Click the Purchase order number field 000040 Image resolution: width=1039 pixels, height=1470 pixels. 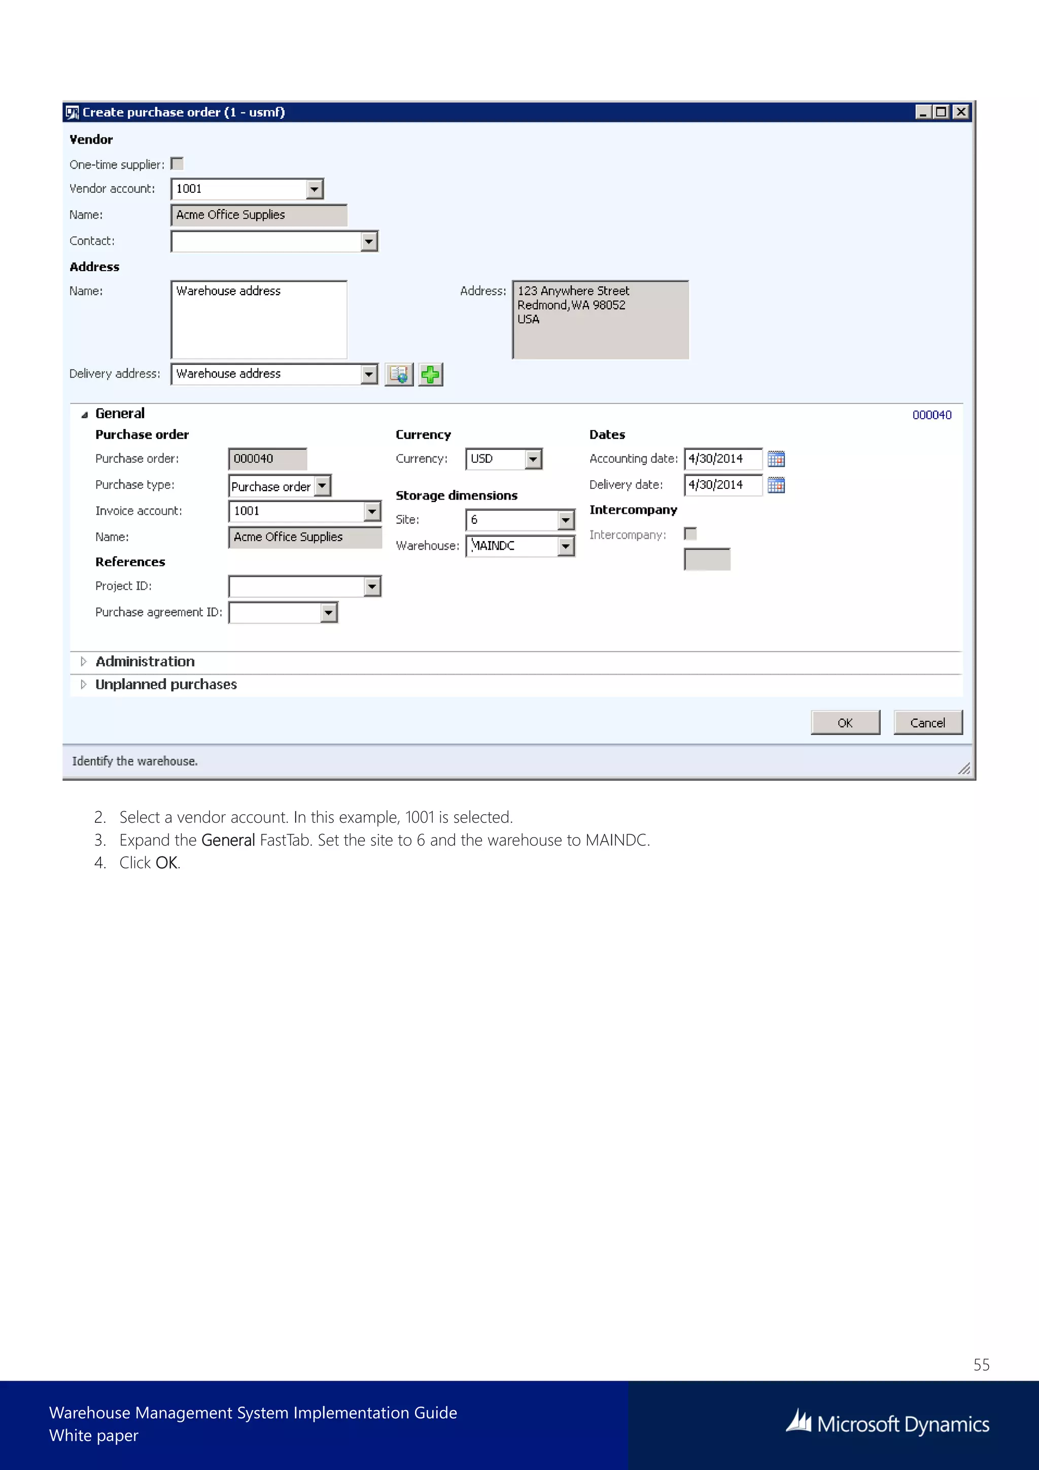point(267,459)
